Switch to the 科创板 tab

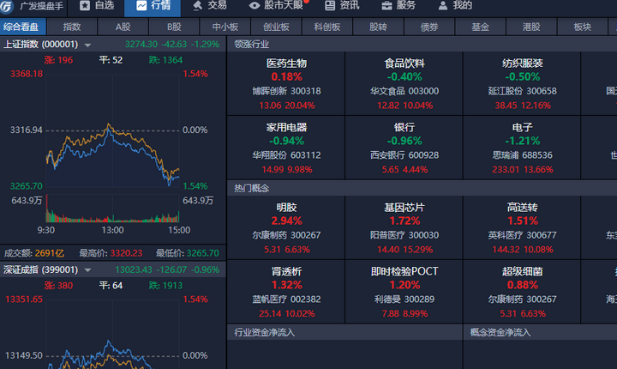coord(326,27)
